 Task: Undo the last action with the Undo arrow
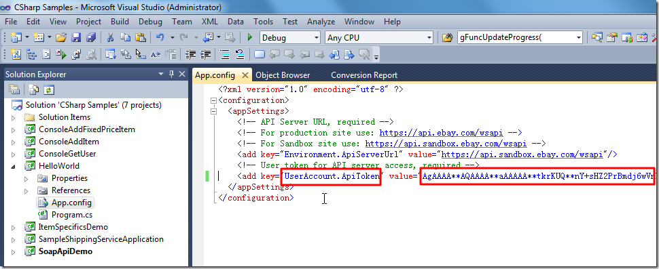[160, 37]
